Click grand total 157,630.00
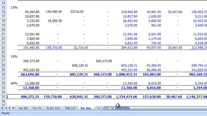The width and height of the screenshot is (207, 116). 152,97
